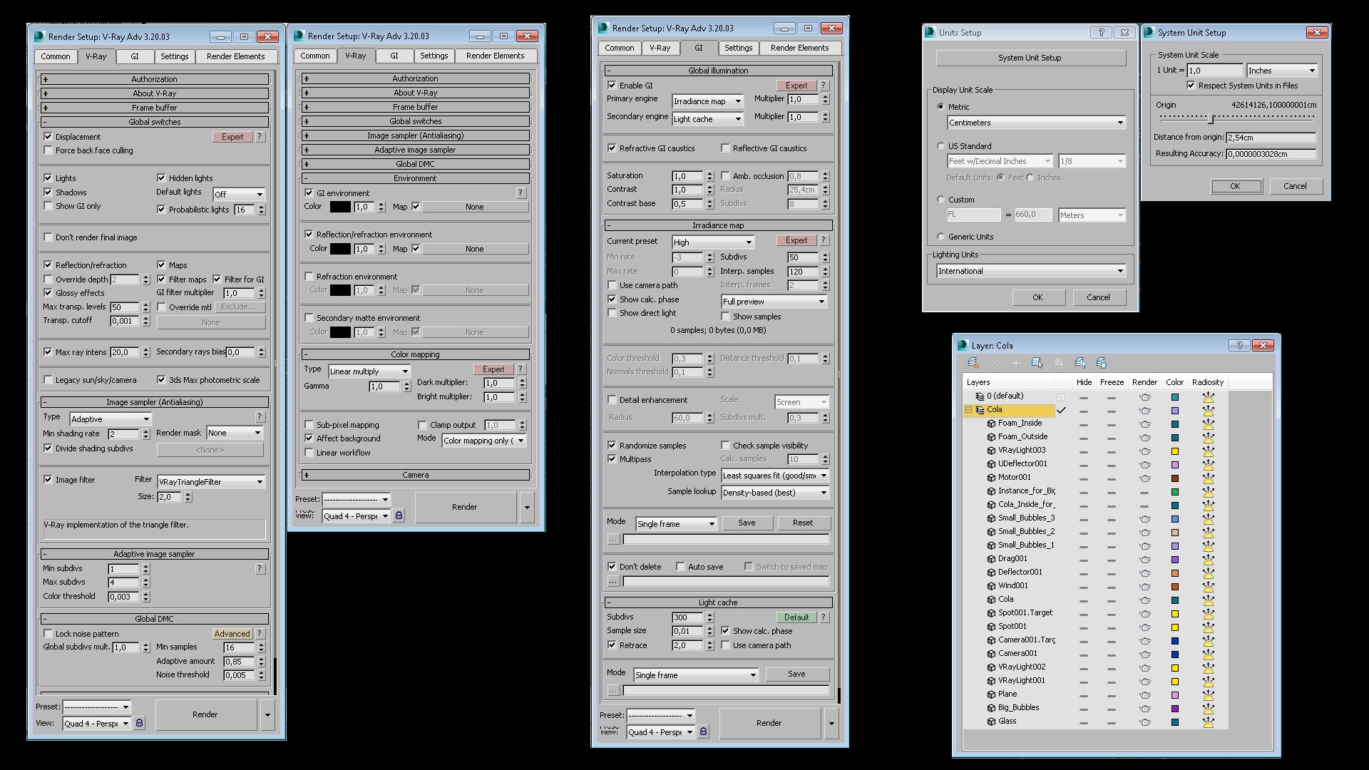The height and width of the screenshot is (770, 1369).
Task: Click Hide/Unhide All Layers toolbar icon
Action: pos(1080,363)
